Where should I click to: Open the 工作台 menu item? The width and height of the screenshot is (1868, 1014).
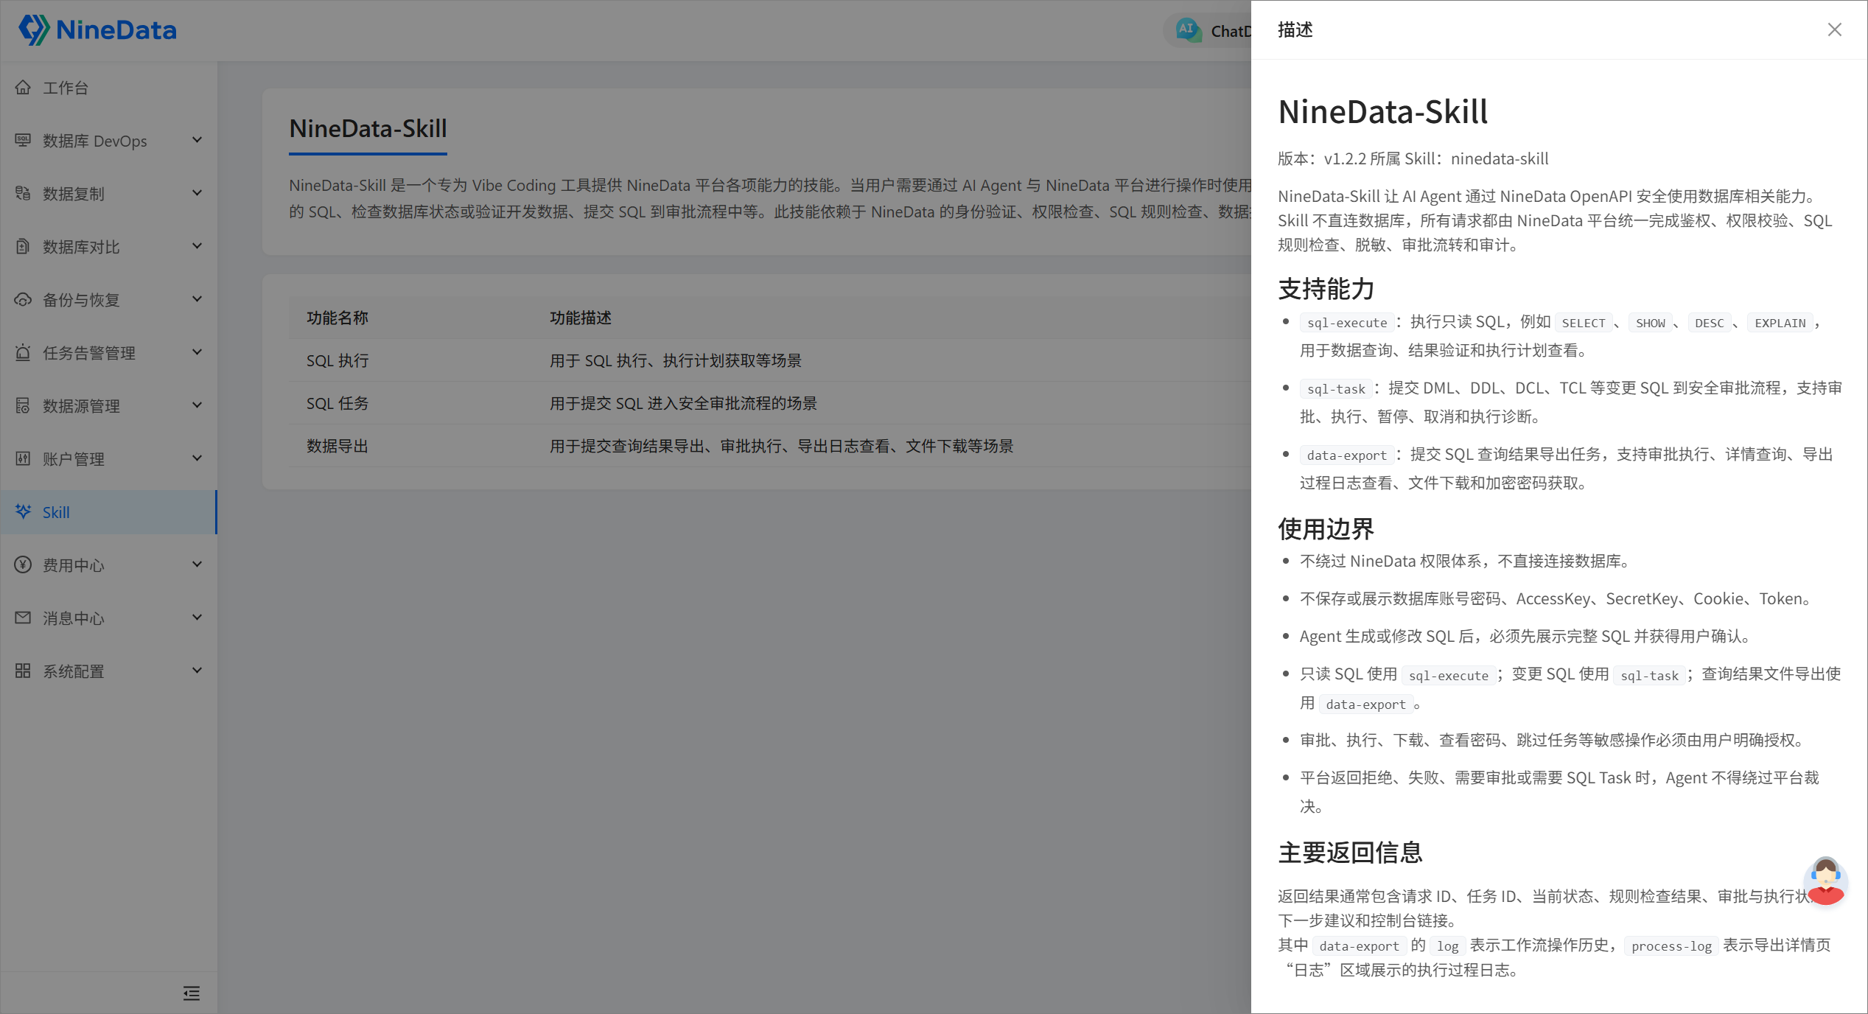click(x=109, y=88)
